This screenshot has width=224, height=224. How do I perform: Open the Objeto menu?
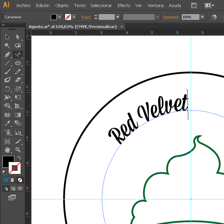coord(62,6)
